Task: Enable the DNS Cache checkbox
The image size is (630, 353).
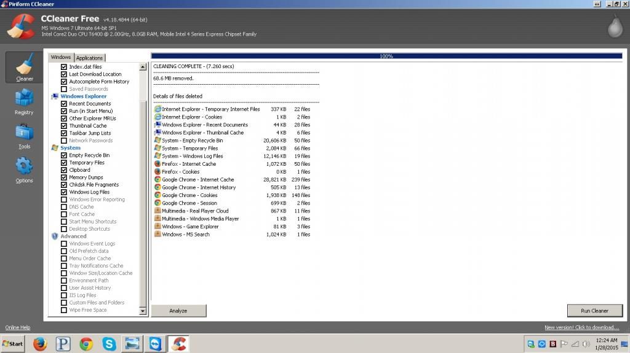Action: click(64, 207)
